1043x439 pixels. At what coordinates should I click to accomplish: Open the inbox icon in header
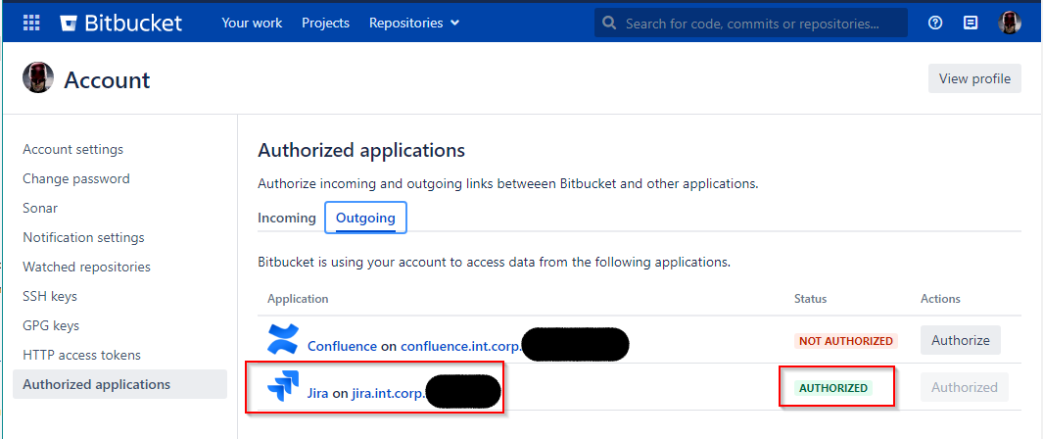(971, 23)
